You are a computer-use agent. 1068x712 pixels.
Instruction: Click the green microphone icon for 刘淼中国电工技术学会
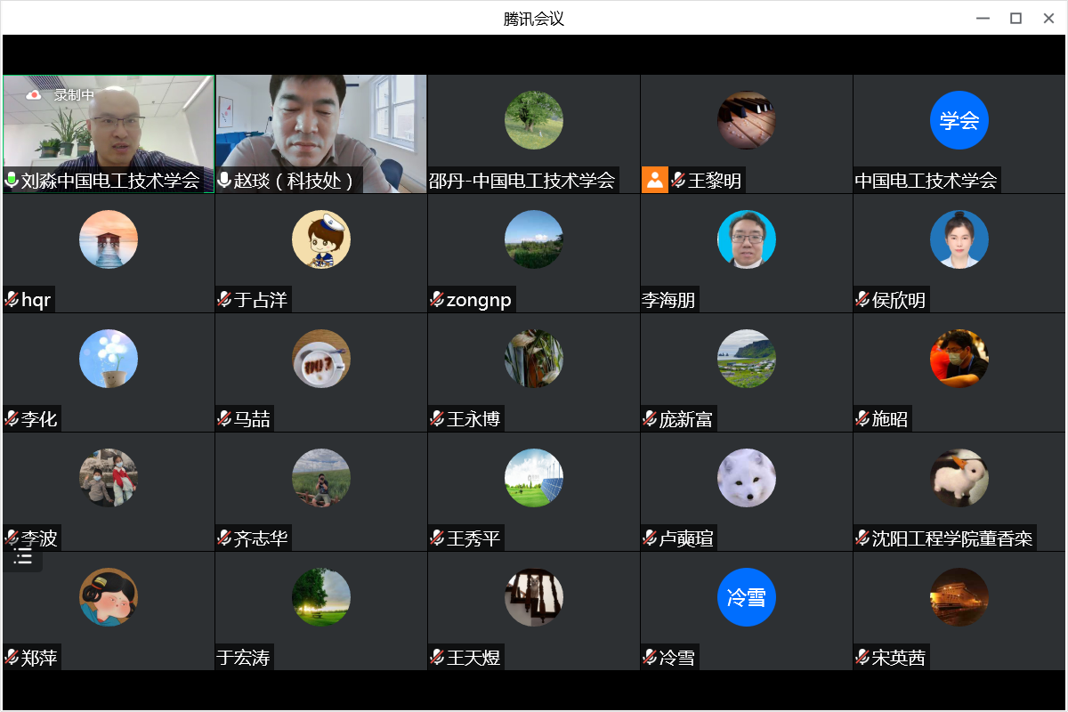coord(12,181)
